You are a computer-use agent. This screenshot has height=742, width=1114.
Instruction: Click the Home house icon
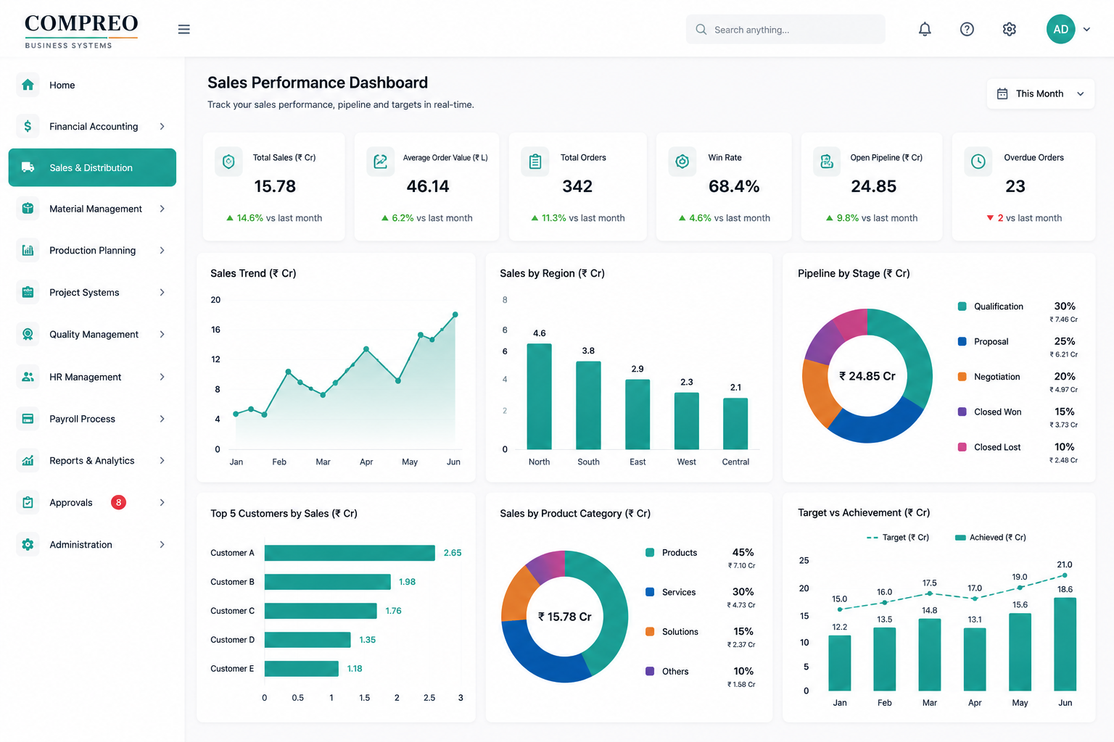tap(28, 85)
